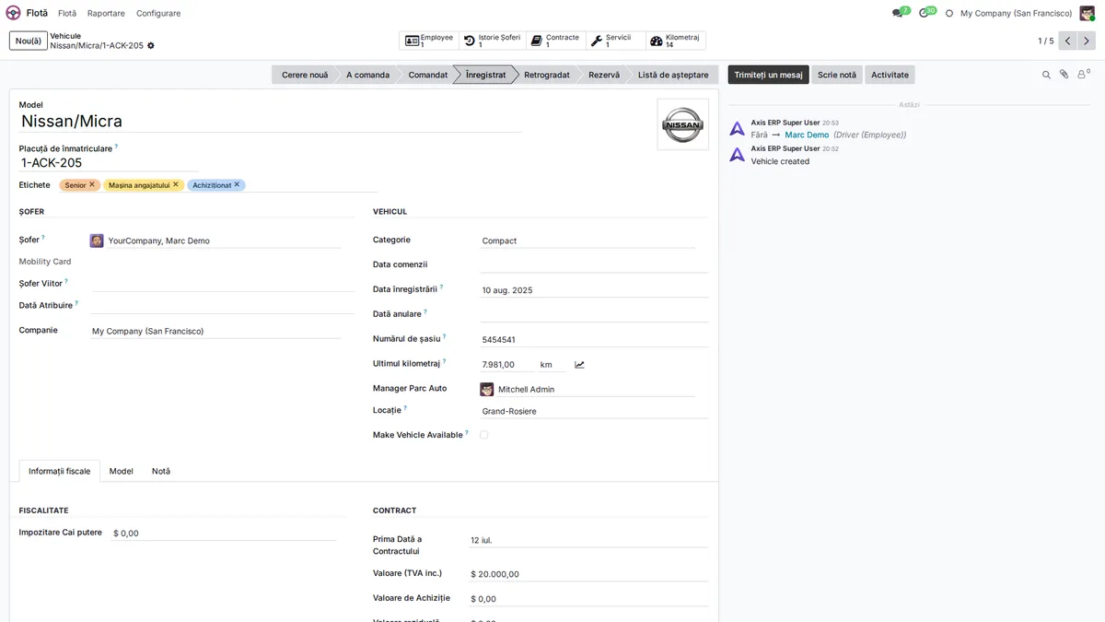The height and width of the screenshot is (622, 1105).
Task: Open the Servicii wrench button
Action: [x=615, y=41]
